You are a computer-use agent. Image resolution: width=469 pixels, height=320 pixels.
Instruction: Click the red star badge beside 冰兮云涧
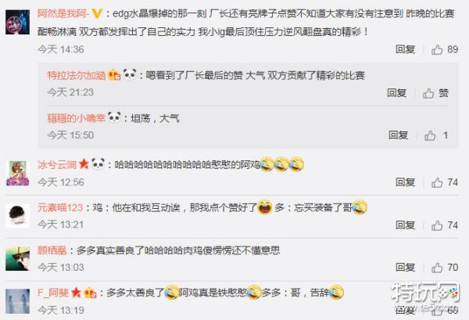(84, 164)
